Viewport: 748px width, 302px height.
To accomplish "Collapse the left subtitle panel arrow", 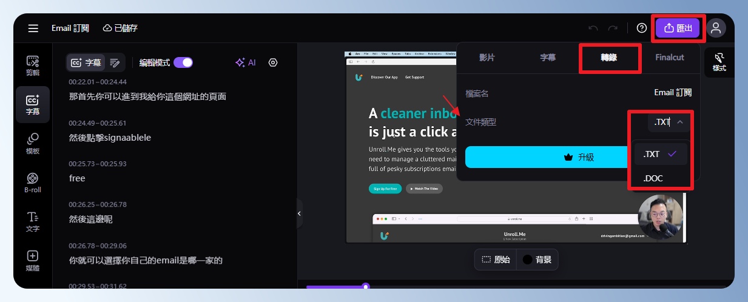I will click(x=299, y=213).
